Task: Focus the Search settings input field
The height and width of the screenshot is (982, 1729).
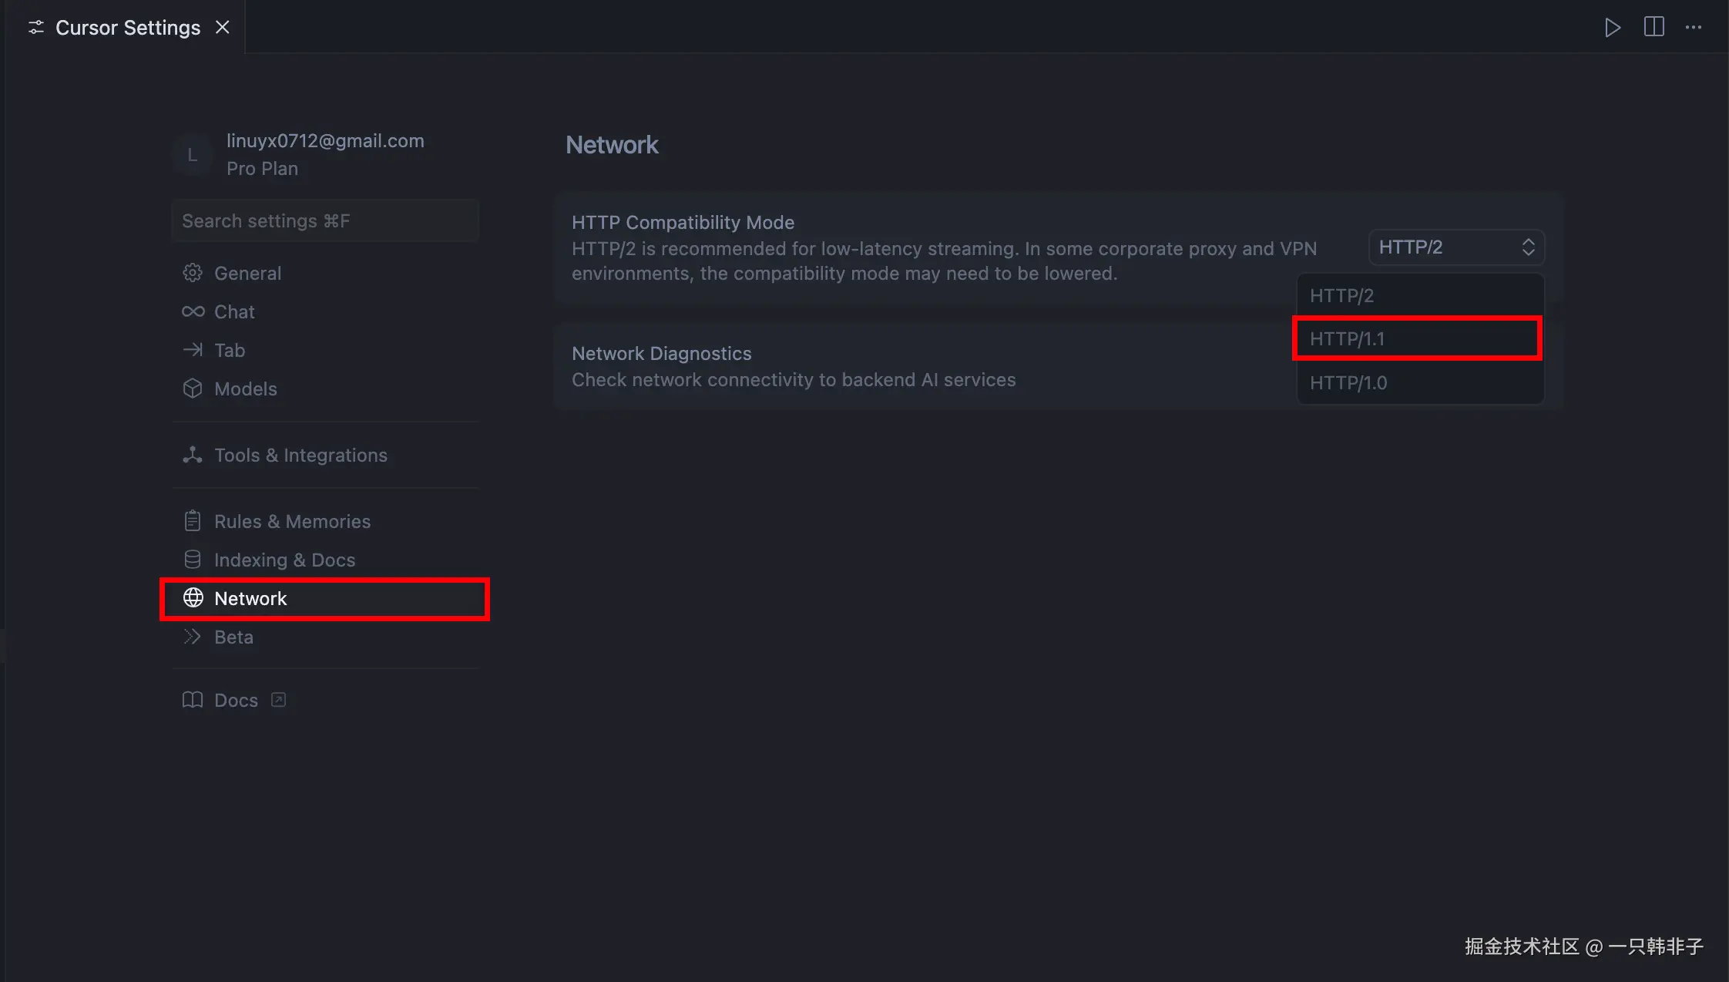Action: (x=325, y=221)
